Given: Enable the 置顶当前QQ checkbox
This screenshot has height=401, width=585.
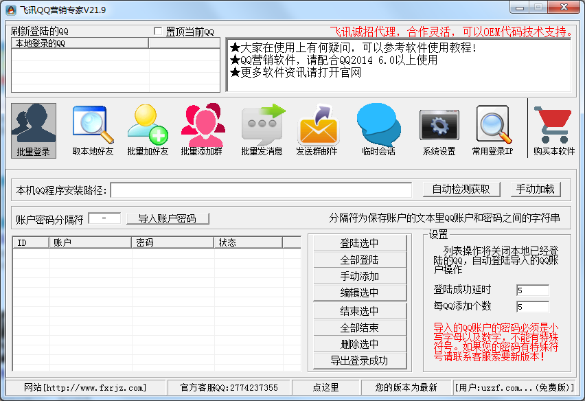Looking at the screenshot, I should 159,32.
